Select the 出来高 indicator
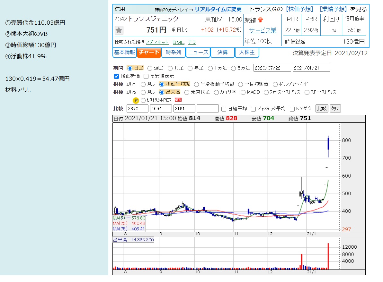This screenshot has width=383, height=282. (161, 92)
